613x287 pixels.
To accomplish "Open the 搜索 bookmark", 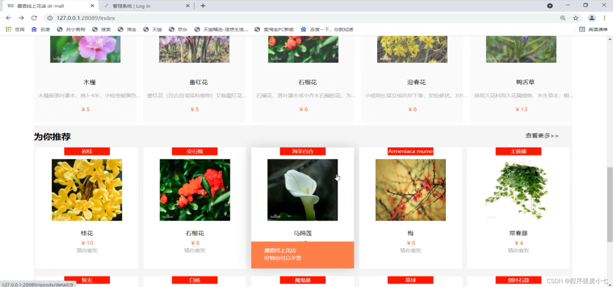I will tap(101, 29).
